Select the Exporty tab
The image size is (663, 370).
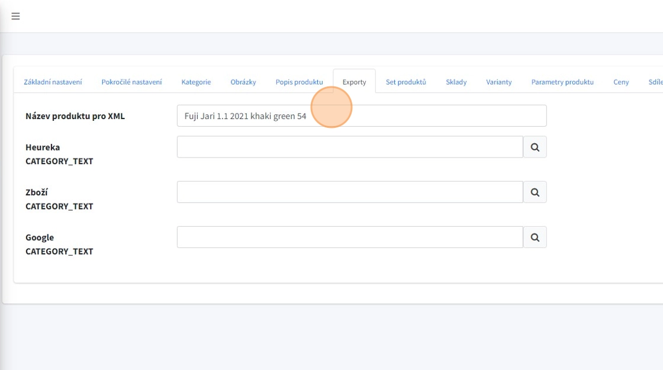[x=354, y=82]
